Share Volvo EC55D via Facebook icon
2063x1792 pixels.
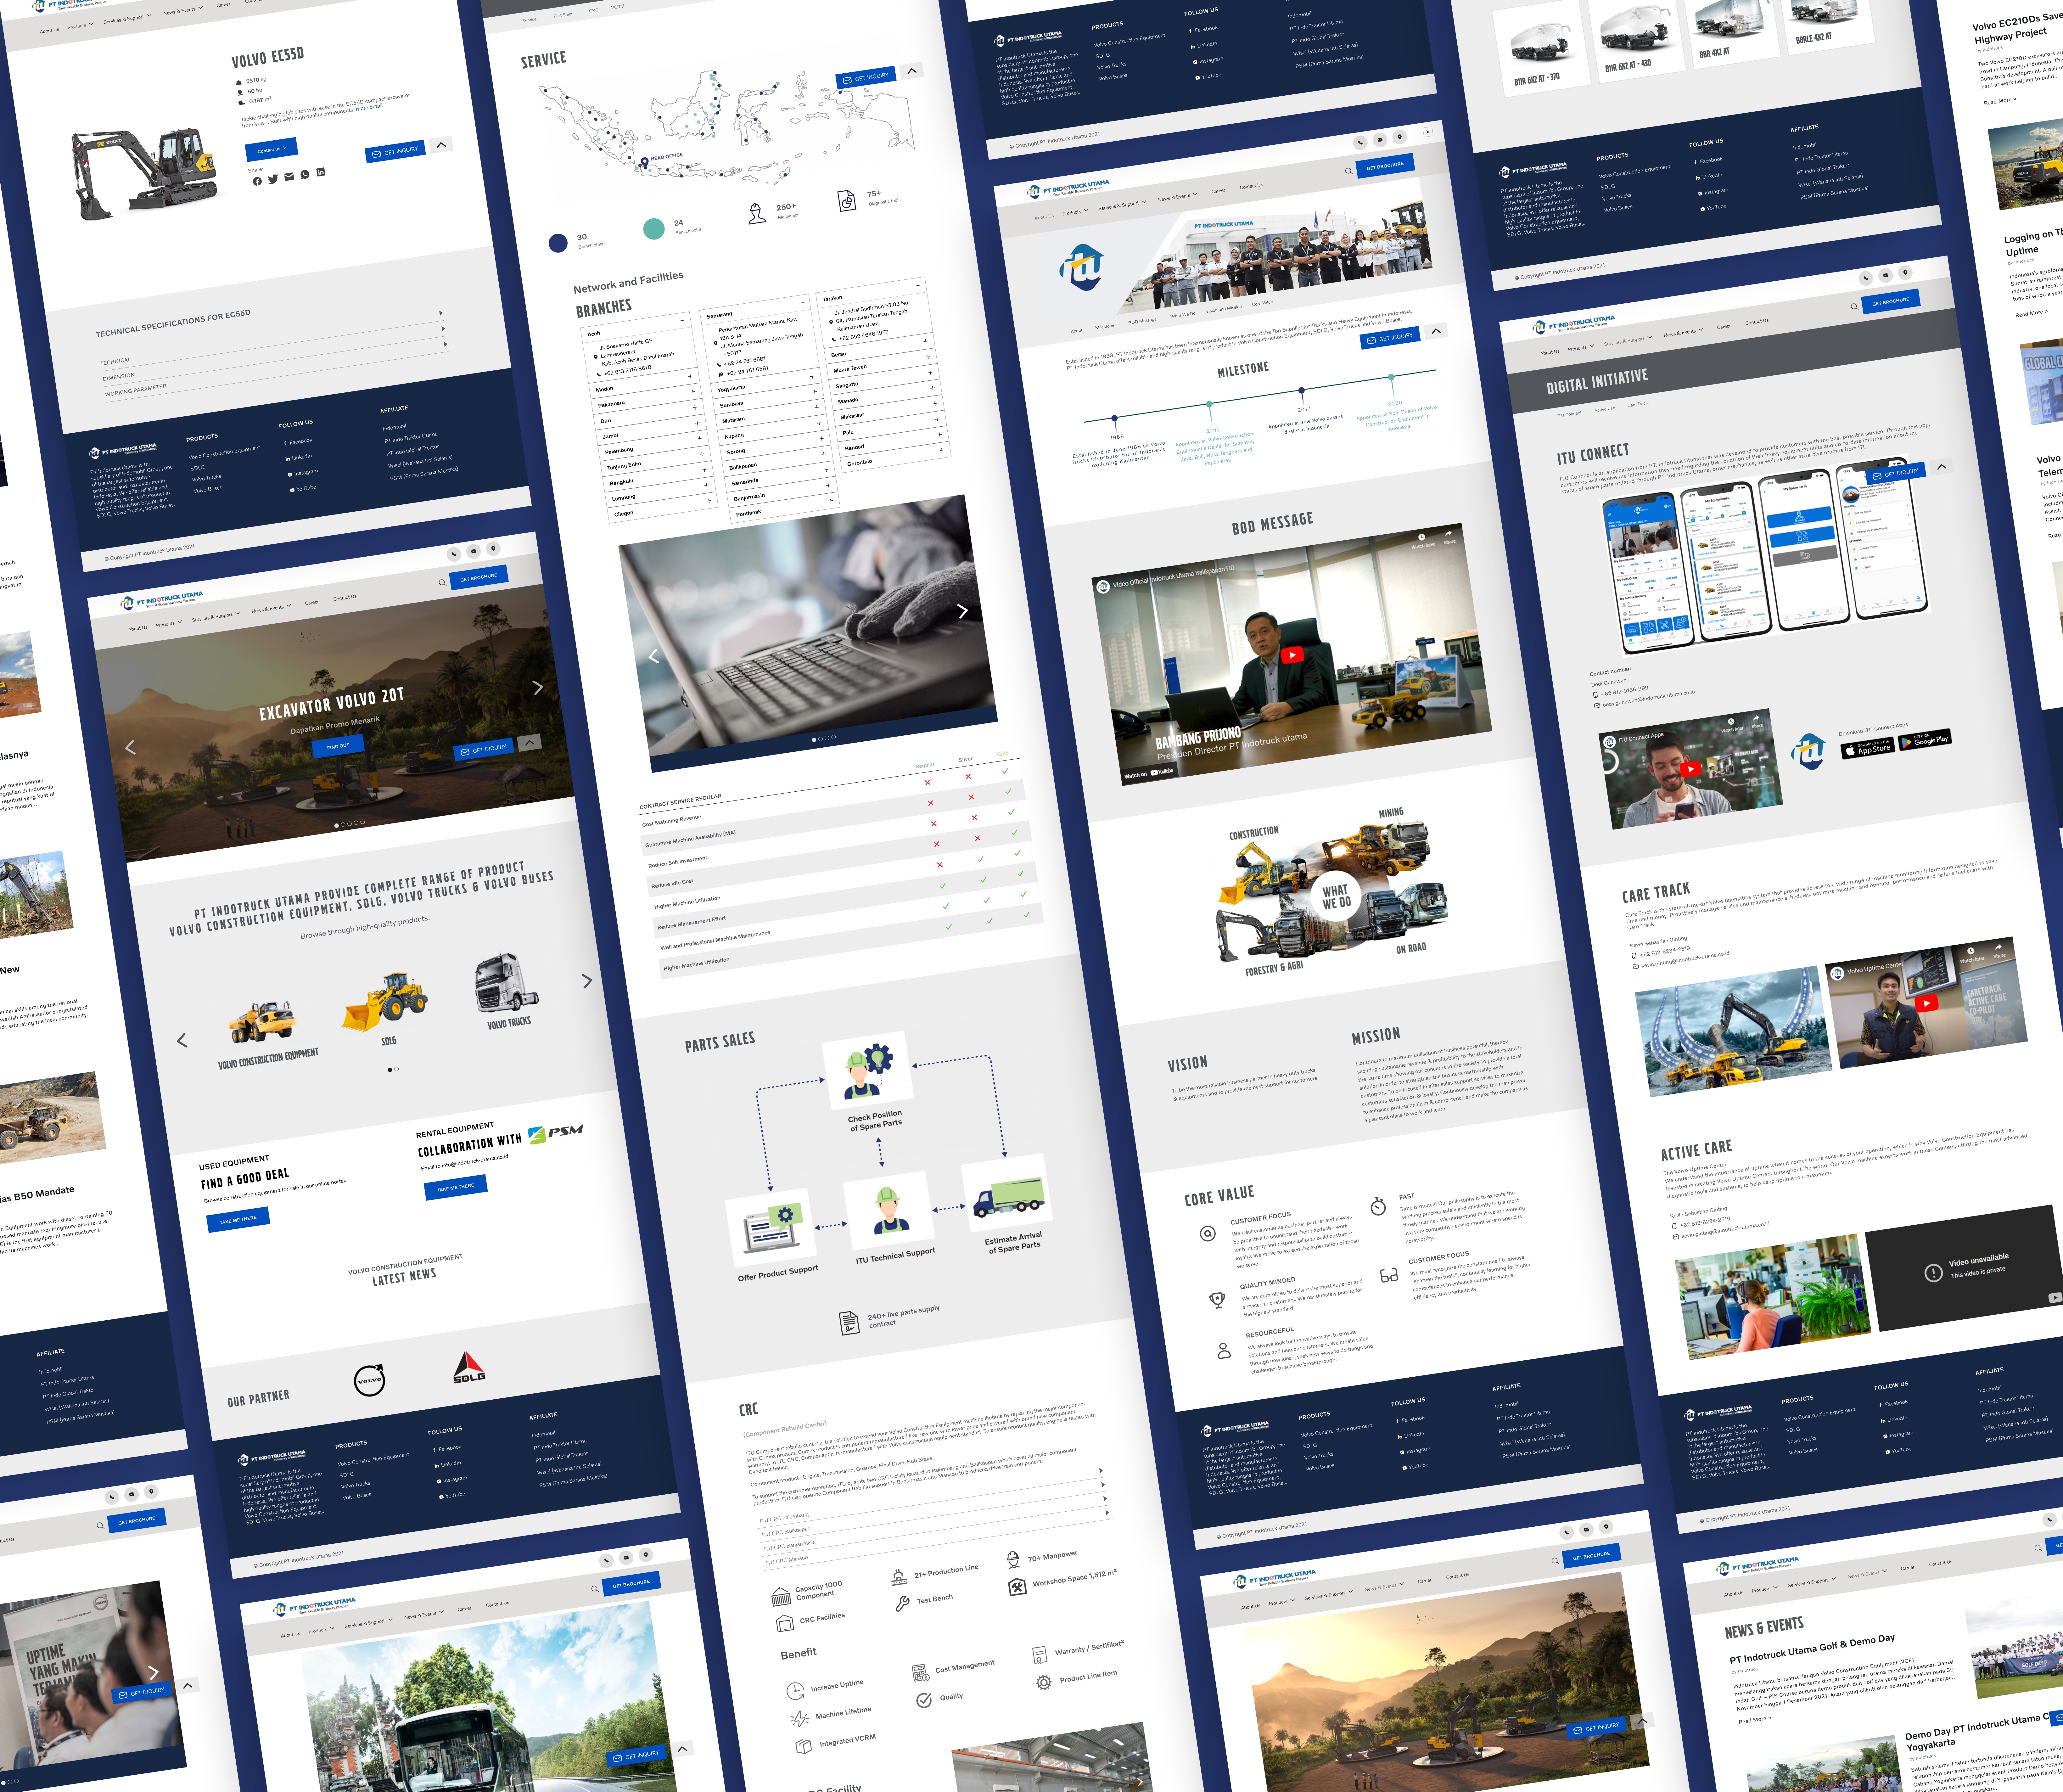257,181
